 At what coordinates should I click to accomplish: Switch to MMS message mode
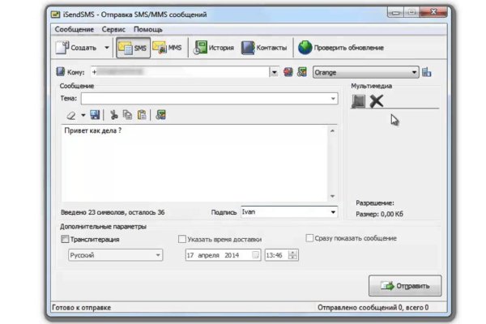167,49
